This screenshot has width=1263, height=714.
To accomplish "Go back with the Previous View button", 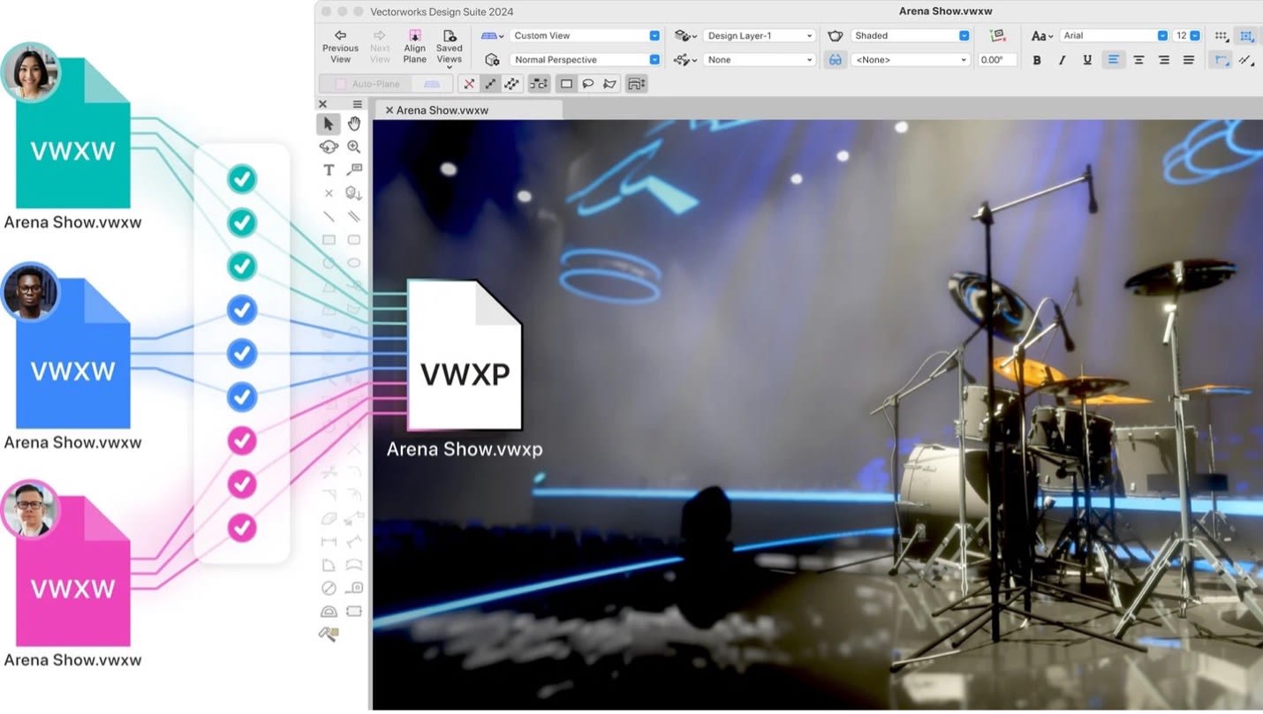I will [x=340, y=47].
